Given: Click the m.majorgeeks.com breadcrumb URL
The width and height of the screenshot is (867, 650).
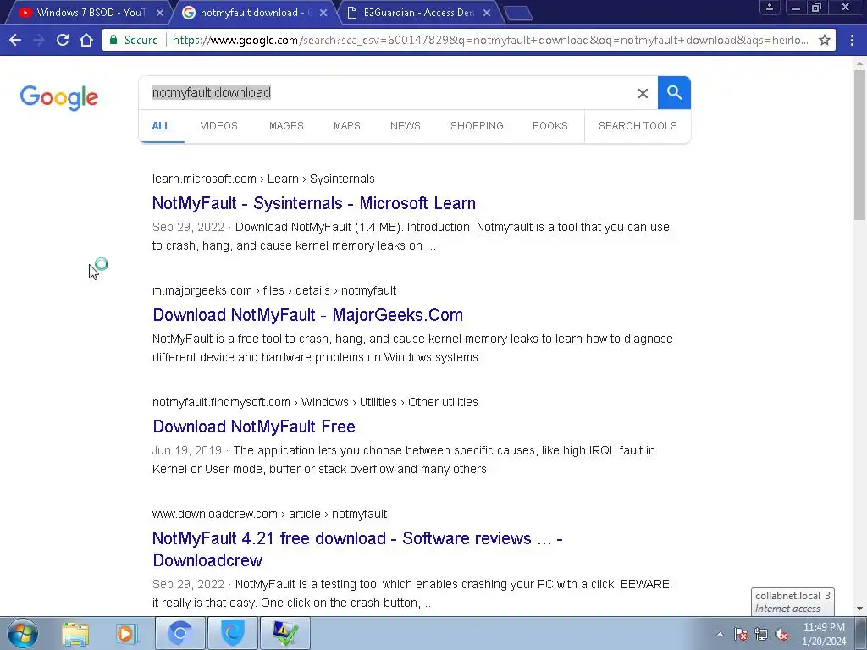Looking at the screenshot, I should pyautogui.click(x=274, y=291).
